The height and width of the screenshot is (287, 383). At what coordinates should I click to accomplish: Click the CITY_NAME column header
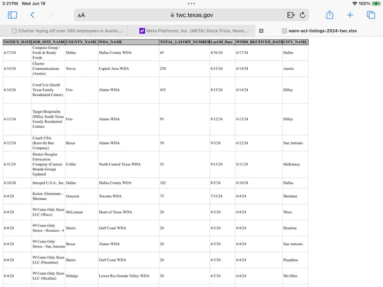point(295,42)
